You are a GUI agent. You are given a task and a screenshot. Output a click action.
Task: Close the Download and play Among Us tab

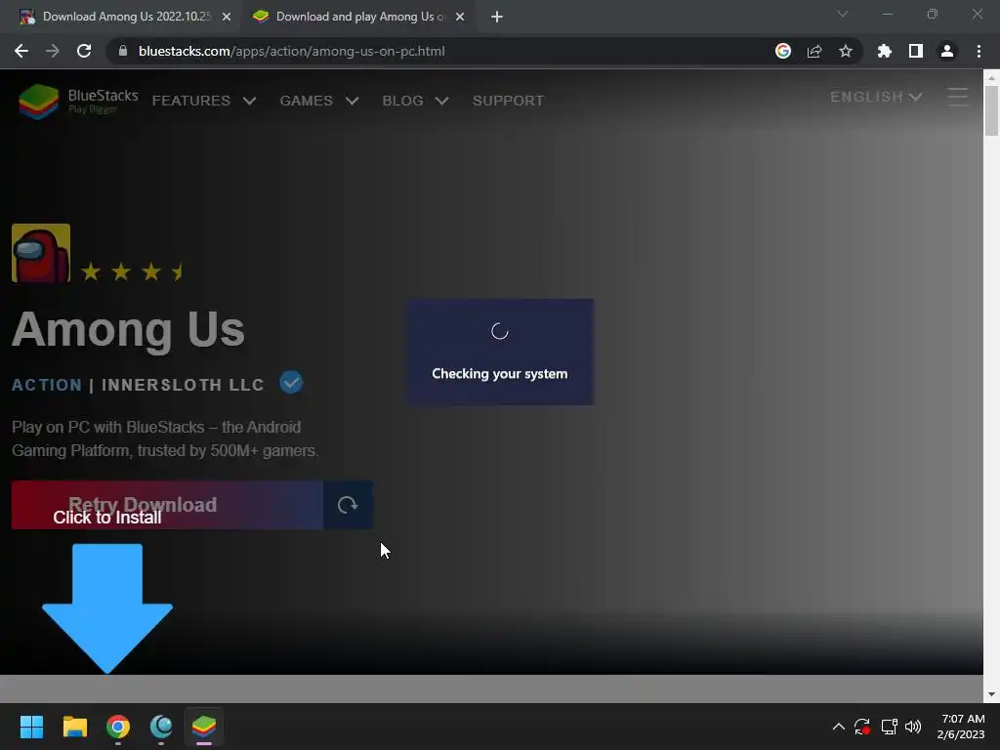(460, 17)
